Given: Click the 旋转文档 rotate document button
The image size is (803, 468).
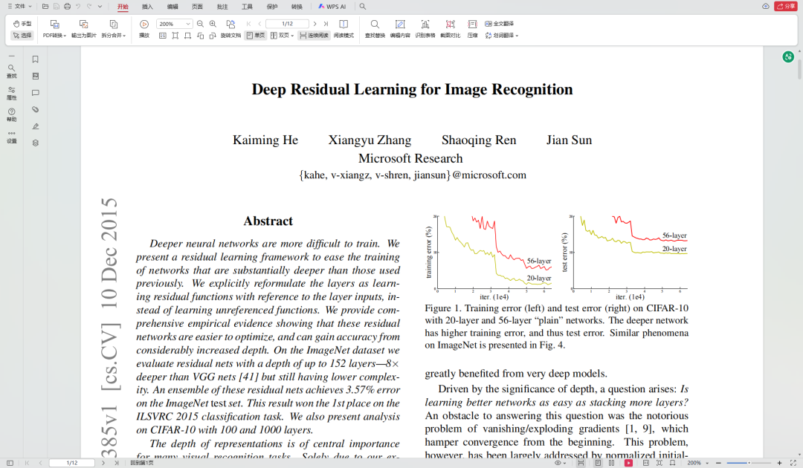Looking at the screenshot, I should click(x=230, y=29).
